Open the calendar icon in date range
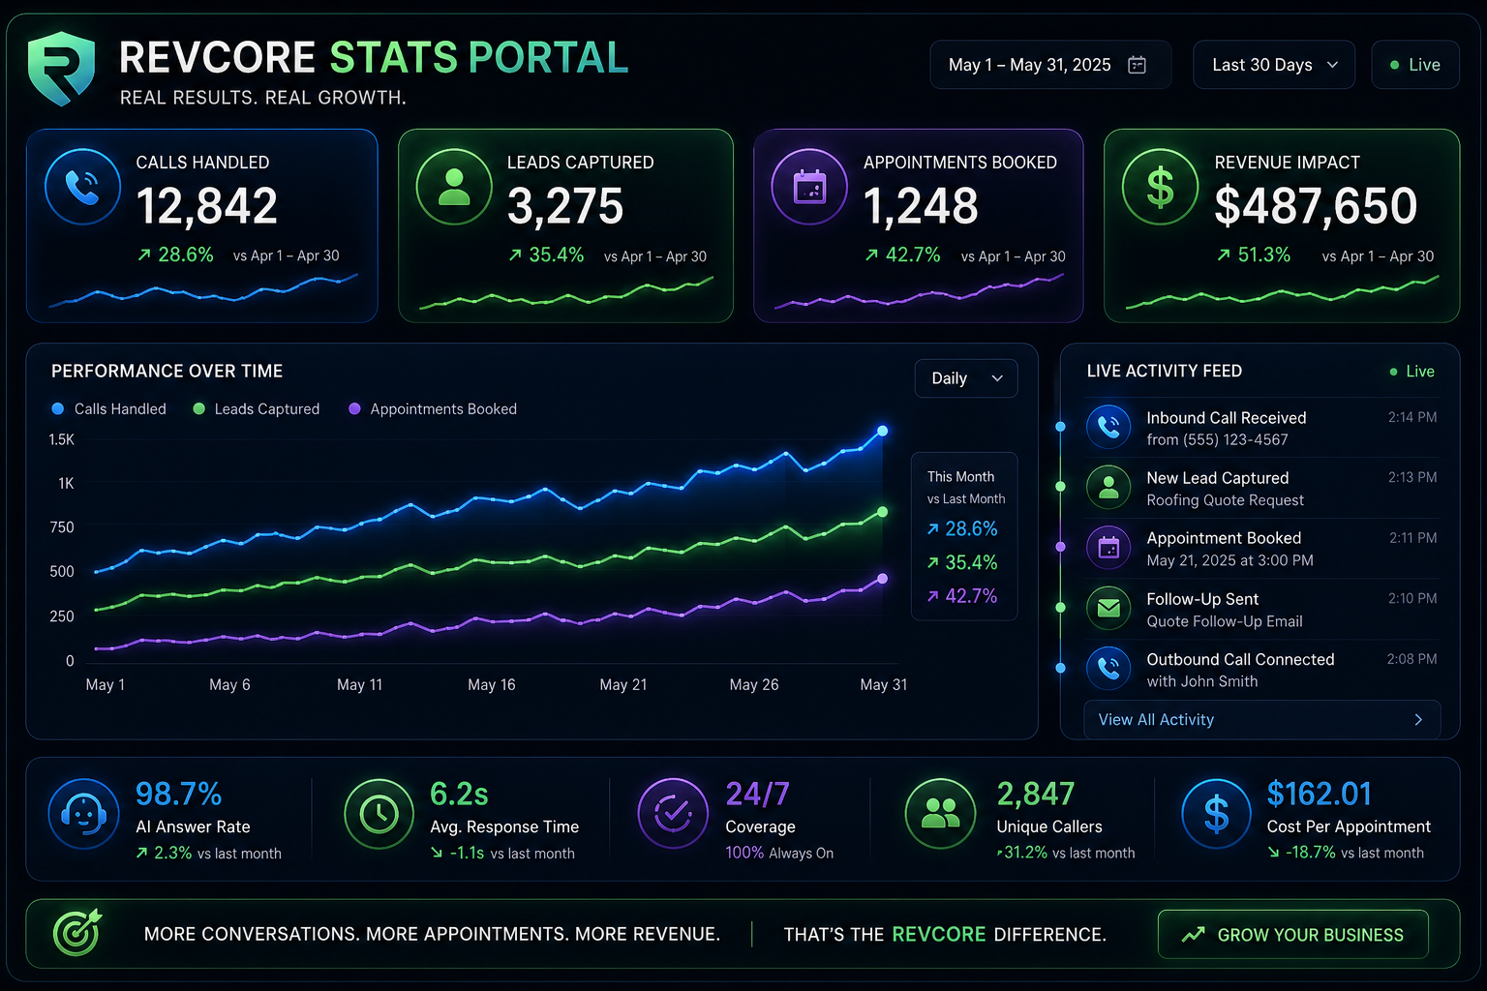This screenshot has width=1487, height=991. coord(1138,65)
